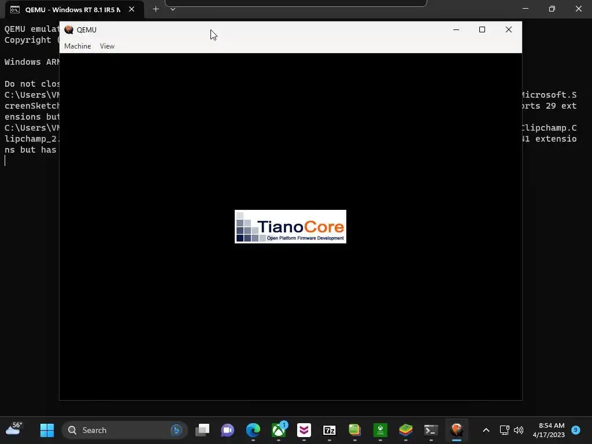
Task: Open the View menu in QEMU
Action: click(x=107, y=46)
